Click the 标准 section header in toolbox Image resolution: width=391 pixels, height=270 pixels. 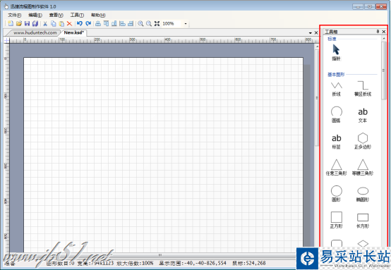(x=332, y=39)
